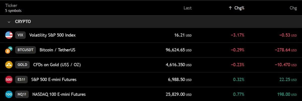The width and height of the screenshot is (302, 101).
Task: Click the sort arrow next to Chg%
Action: 230,8
